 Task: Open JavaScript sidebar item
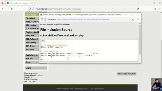click(x=32, y=50)
